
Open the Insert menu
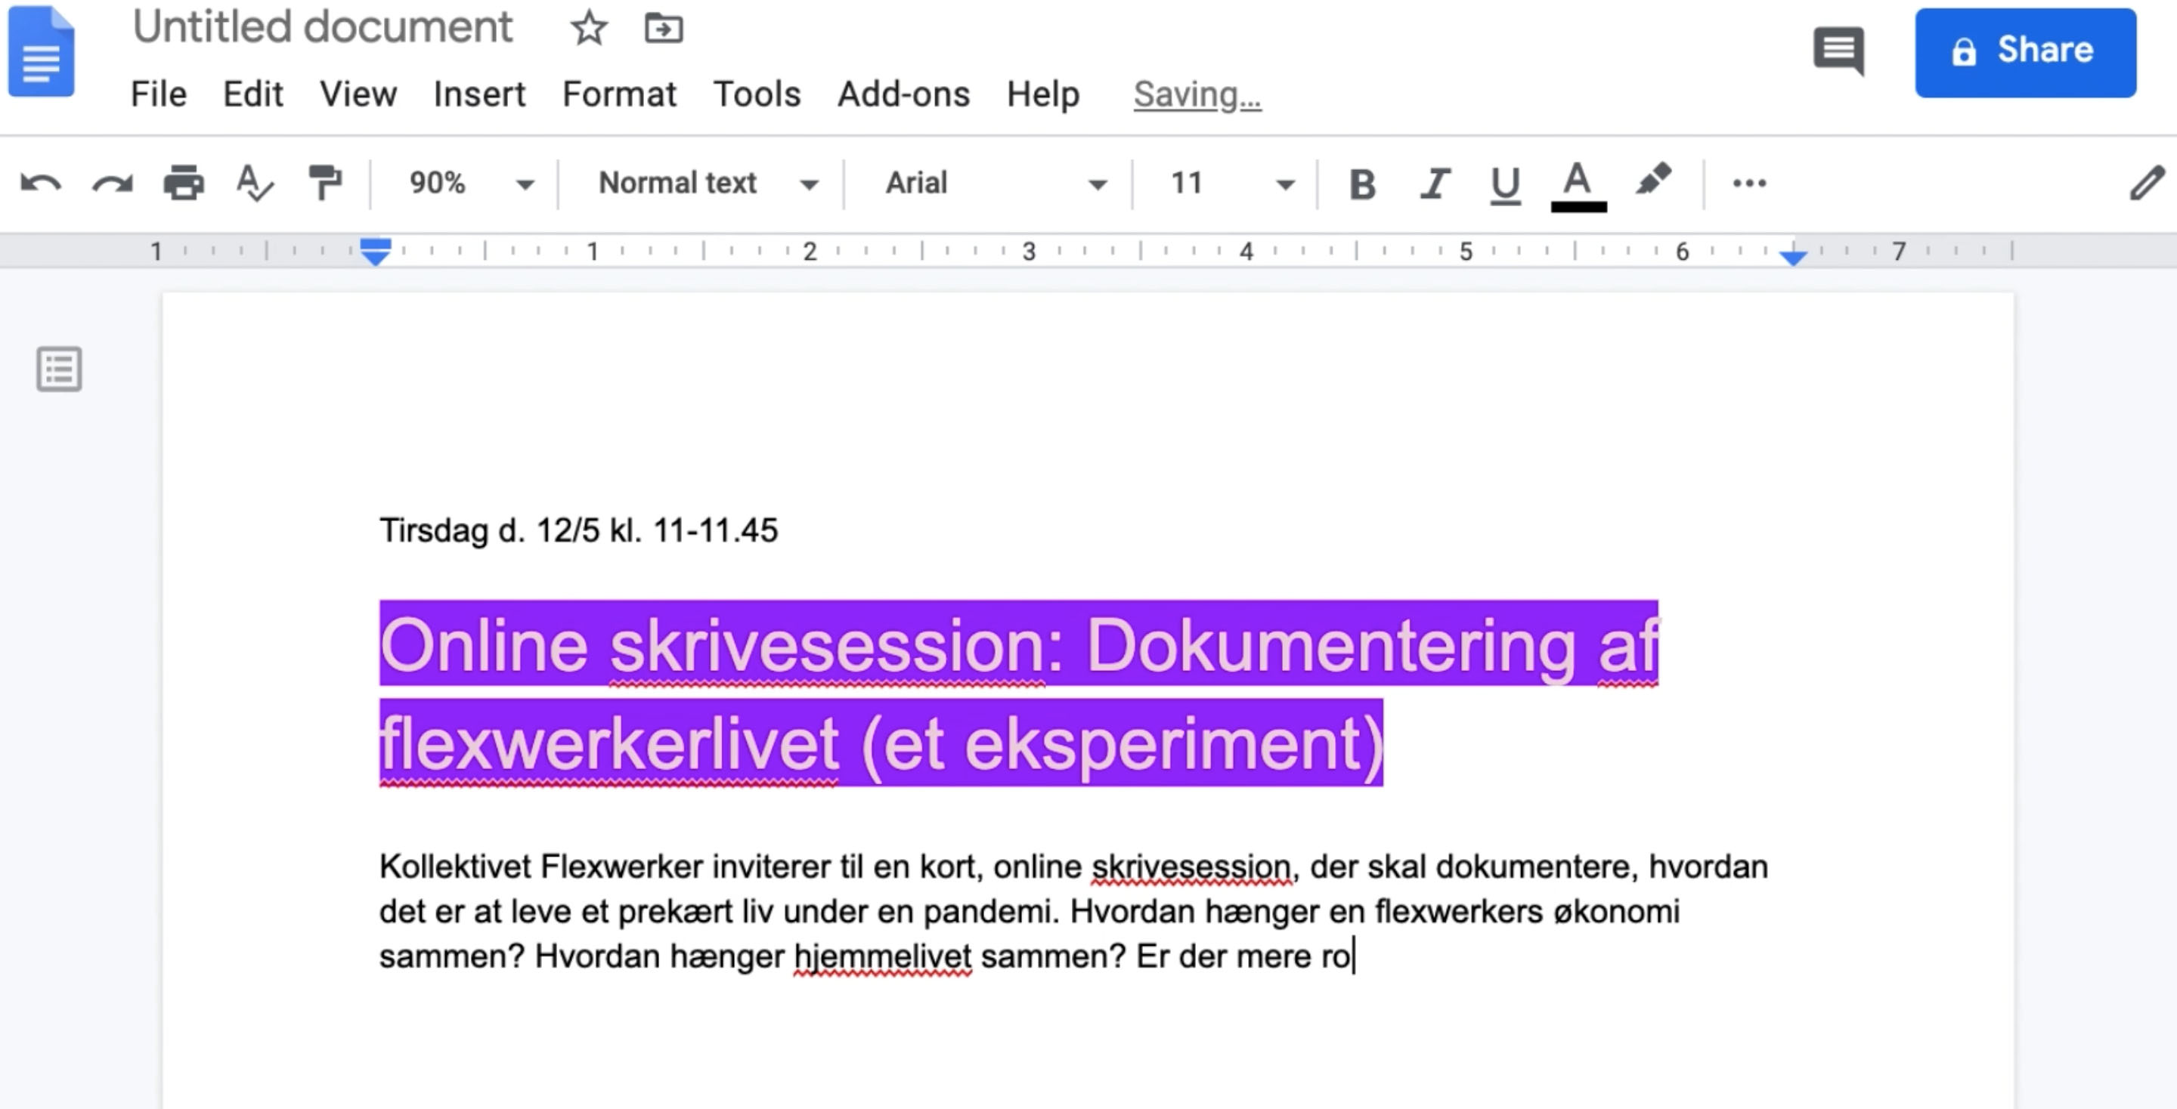click(479, 94)
